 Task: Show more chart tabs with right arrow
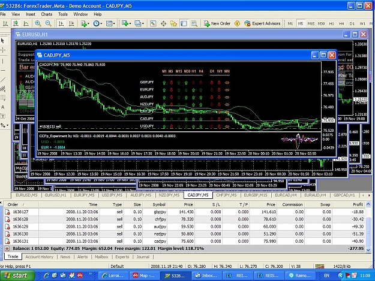(369, 195)
